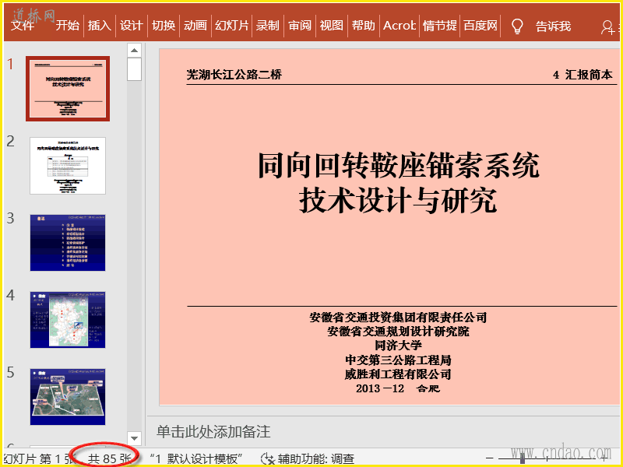Click the lightbulb Tell Me icon

[x=516, y=26]
